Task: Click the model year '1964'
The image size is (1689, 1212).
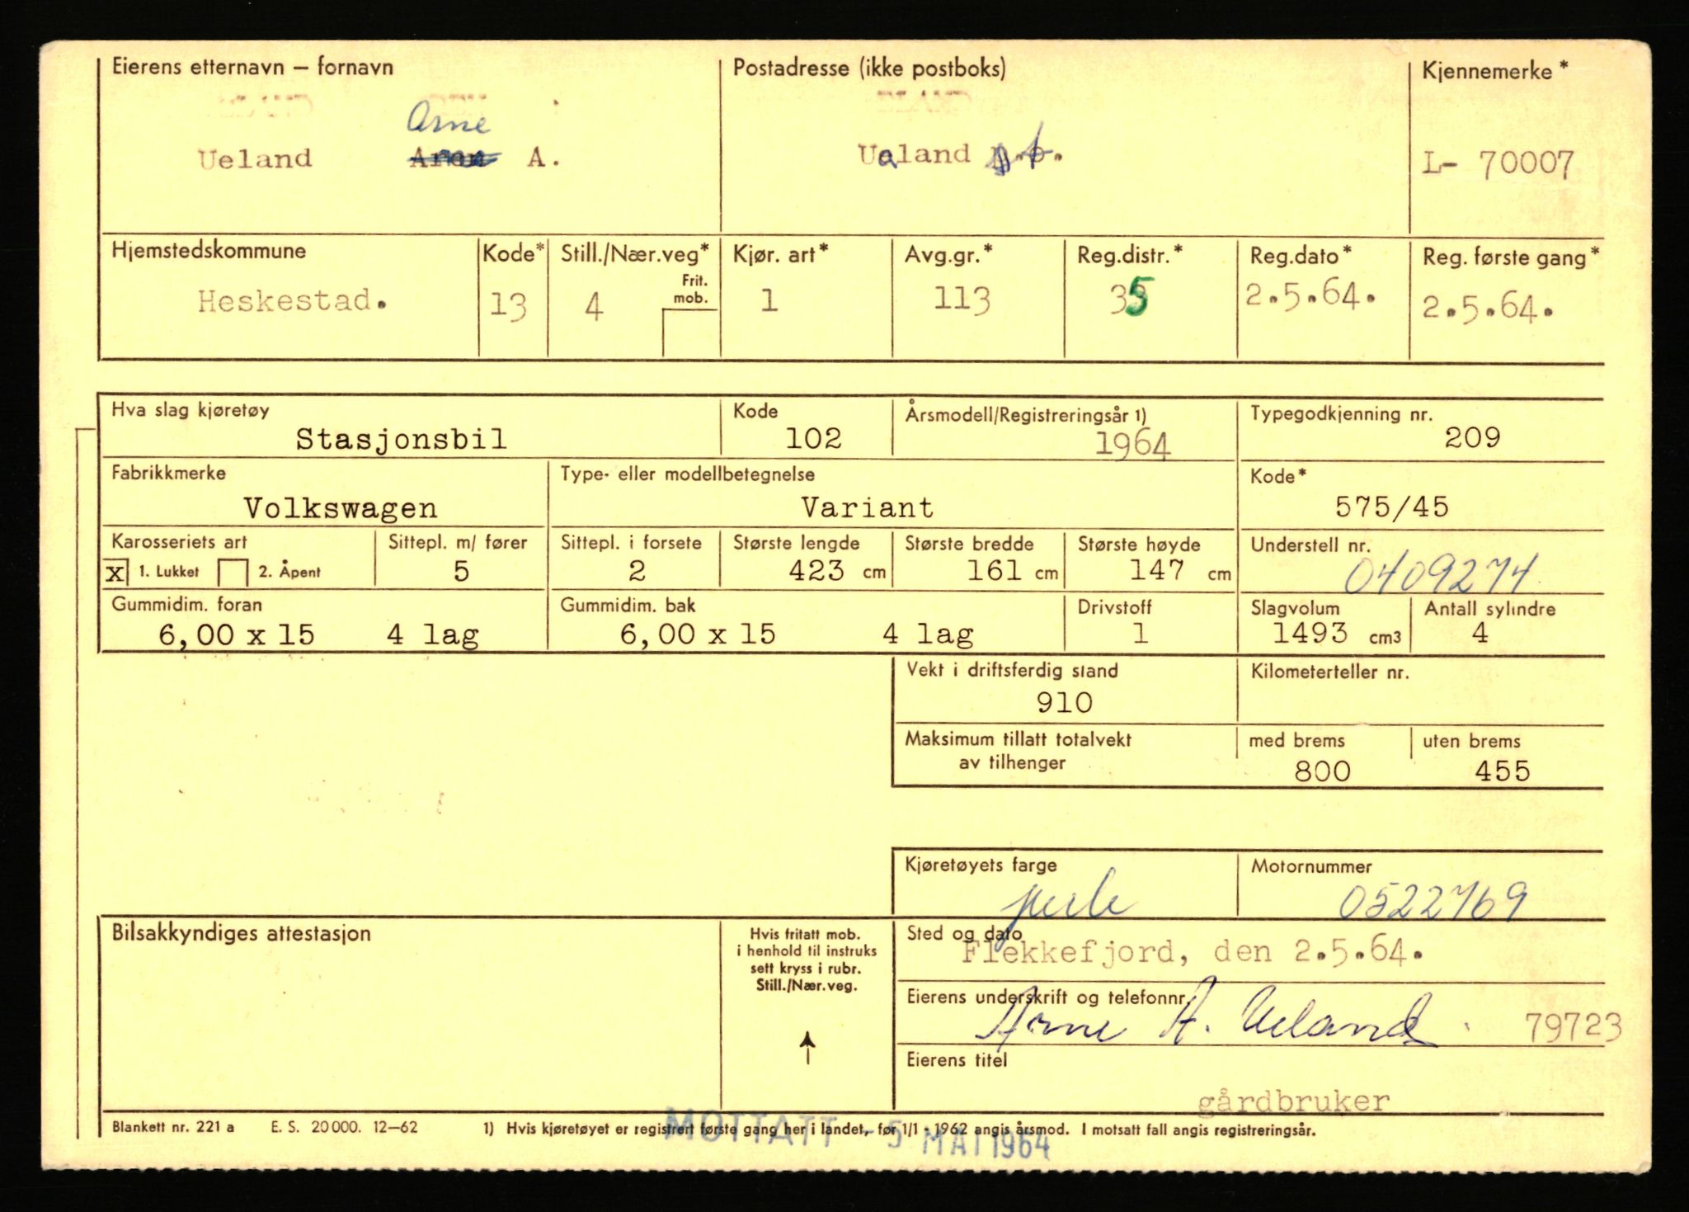Action: pos(1132,445)
